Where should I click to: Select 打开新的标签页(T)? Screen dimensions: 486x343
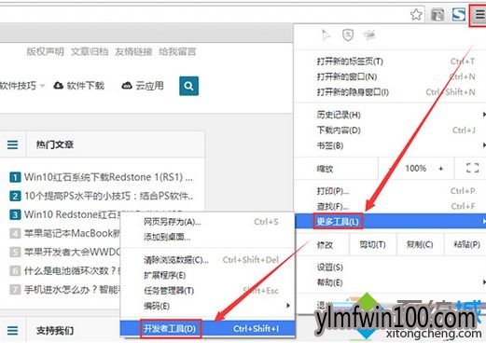390,62
